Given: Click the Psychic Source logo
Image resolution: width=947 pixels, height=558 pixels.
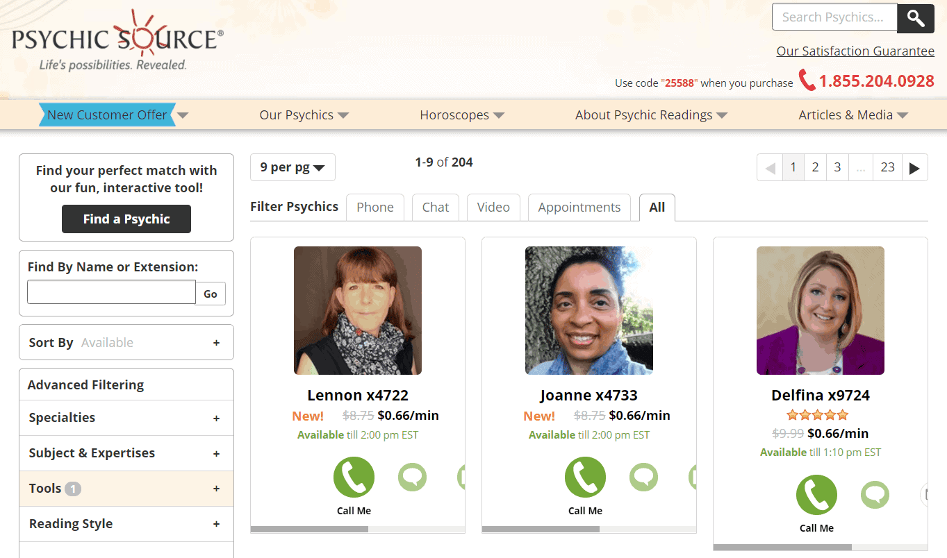Looking at the screenshot, I should 117,41.
